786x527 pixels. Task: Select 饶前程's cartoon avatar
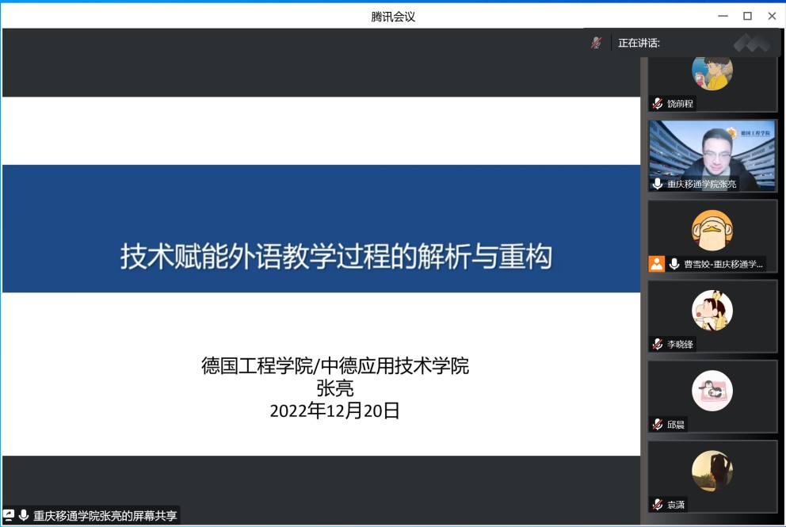coord(712,71)
